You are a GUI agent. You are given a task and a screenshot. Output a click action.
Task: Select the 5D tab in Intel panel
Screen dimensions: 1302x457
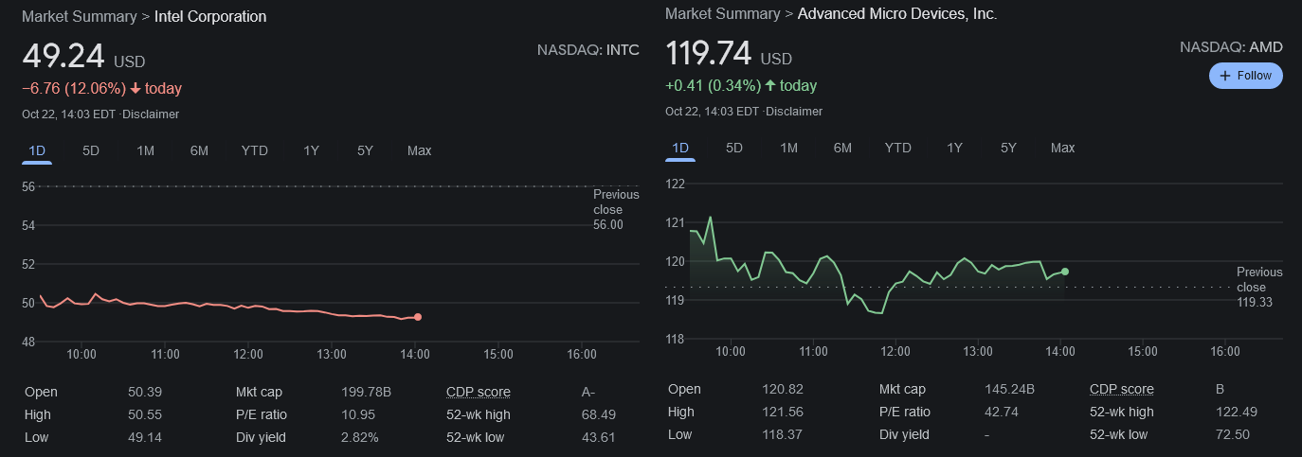91,150
